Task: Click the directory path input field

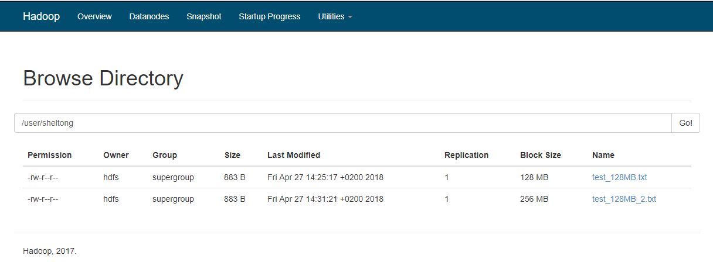Action: [342, 123]
